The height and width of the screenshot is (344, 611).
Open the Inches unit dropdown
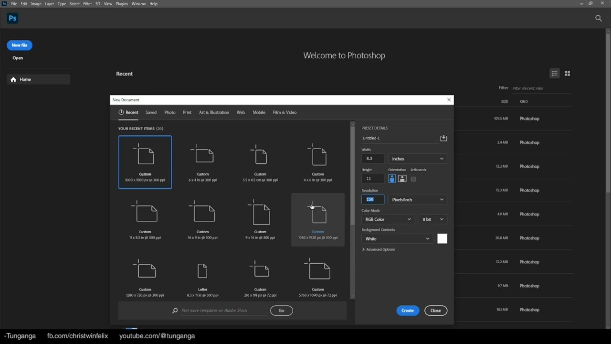click(x=417, y=159)
